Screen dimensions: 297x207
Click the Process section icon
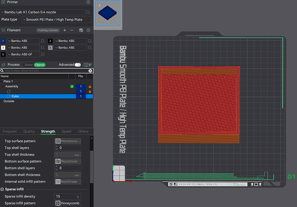tap(3, 65)
